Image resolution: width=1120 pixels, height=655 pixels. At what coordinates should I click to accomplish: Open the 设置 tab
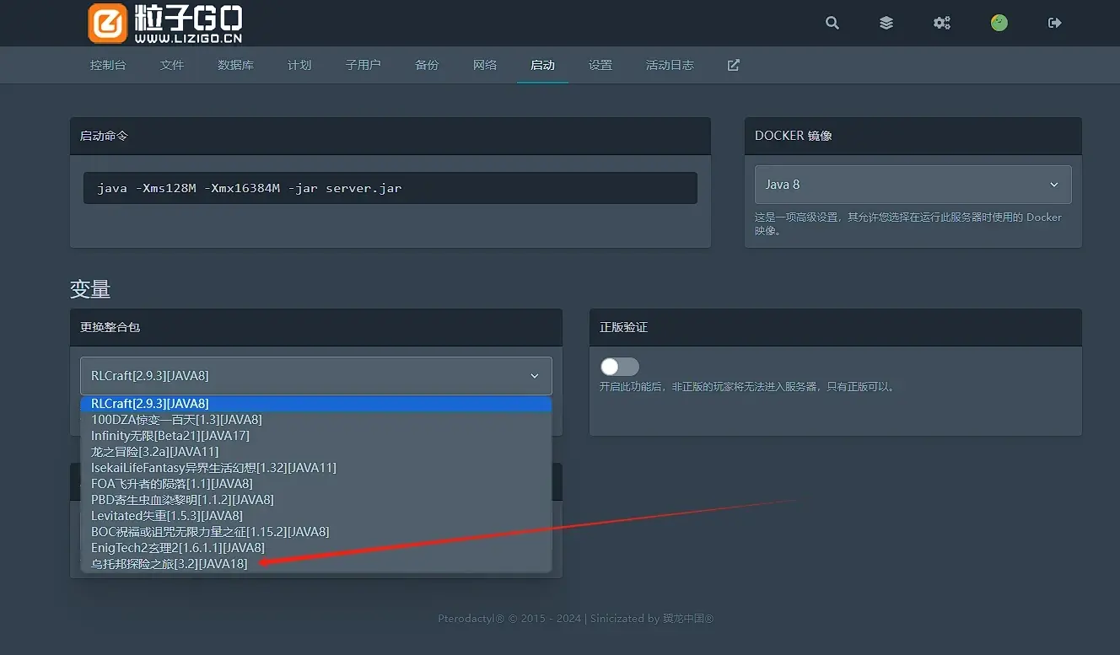pyautogui.click(x=600, y=65)
